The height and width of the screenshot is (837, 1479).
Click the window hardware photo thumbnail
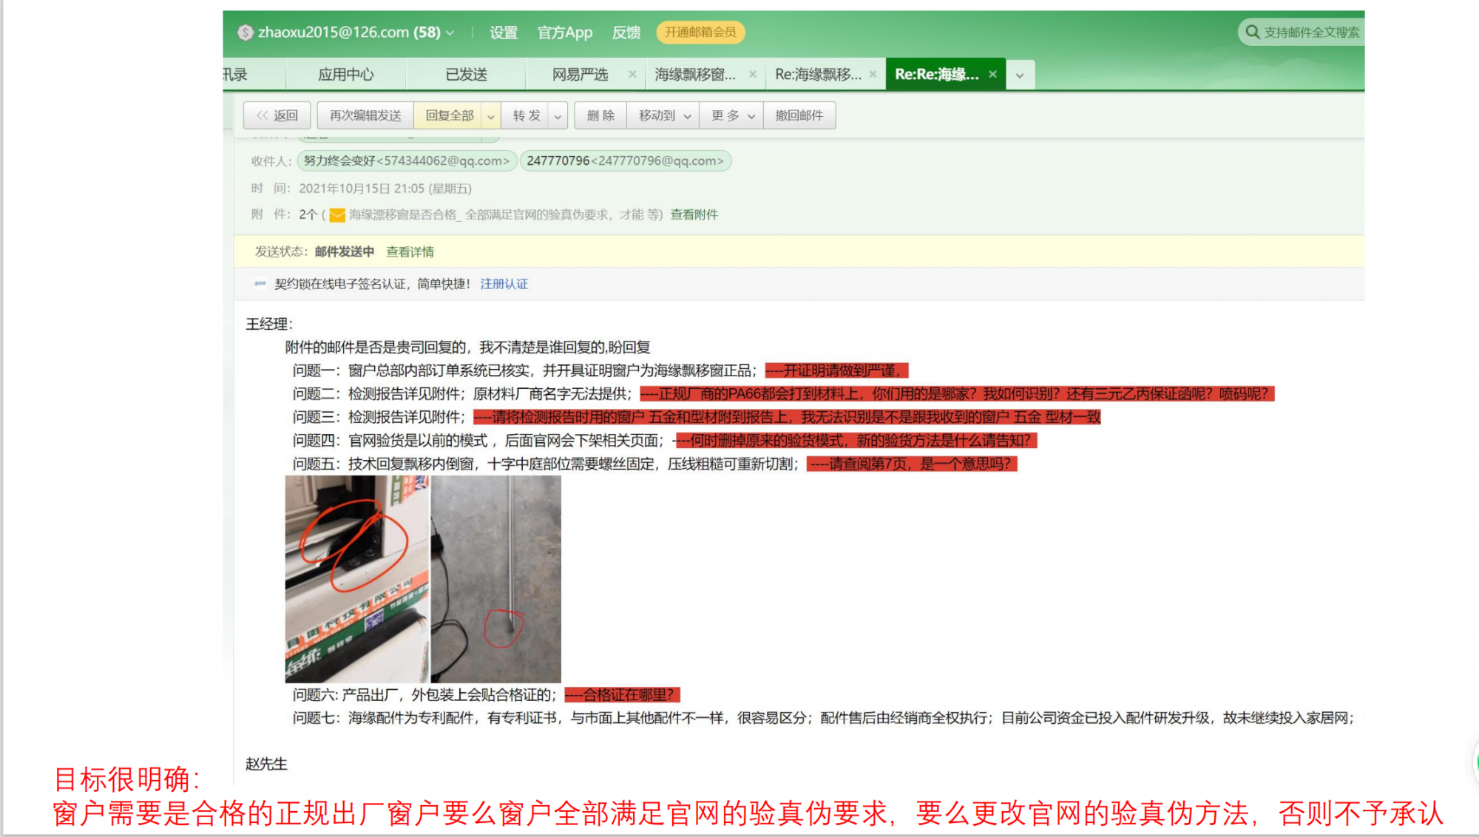click(x=356, y=578)
